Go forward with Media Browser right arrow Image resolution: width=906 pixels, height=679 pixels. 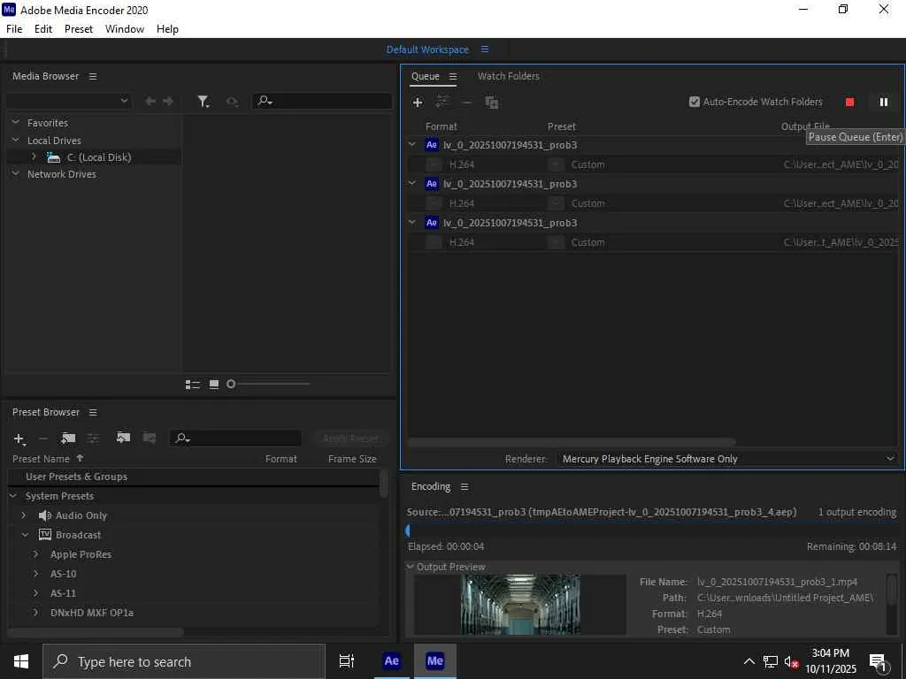[168, 101]
